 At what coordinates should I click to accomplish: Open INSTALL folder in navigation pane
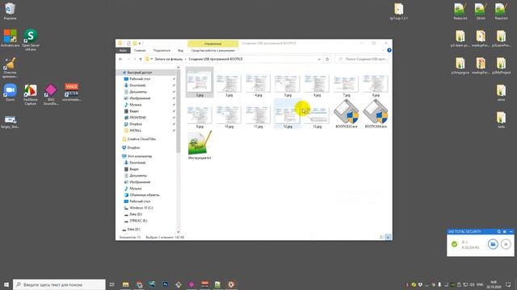135,130
